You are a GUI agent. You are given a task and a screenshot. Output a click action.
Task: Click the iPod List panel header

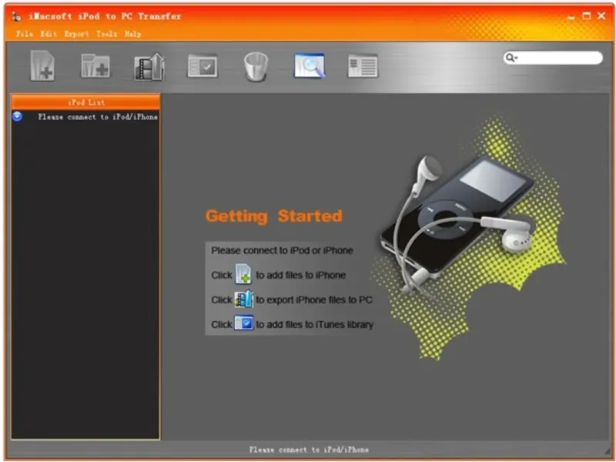point(85,102)
